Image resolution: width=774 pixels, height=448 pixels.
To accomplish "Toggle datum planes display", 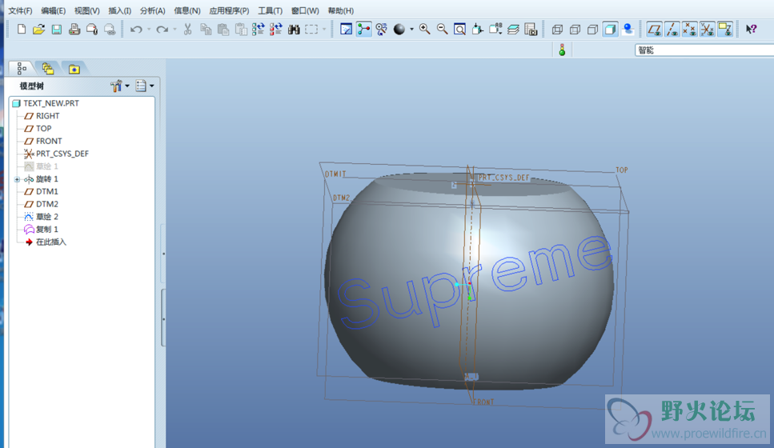I will click(x=654, y=30).
